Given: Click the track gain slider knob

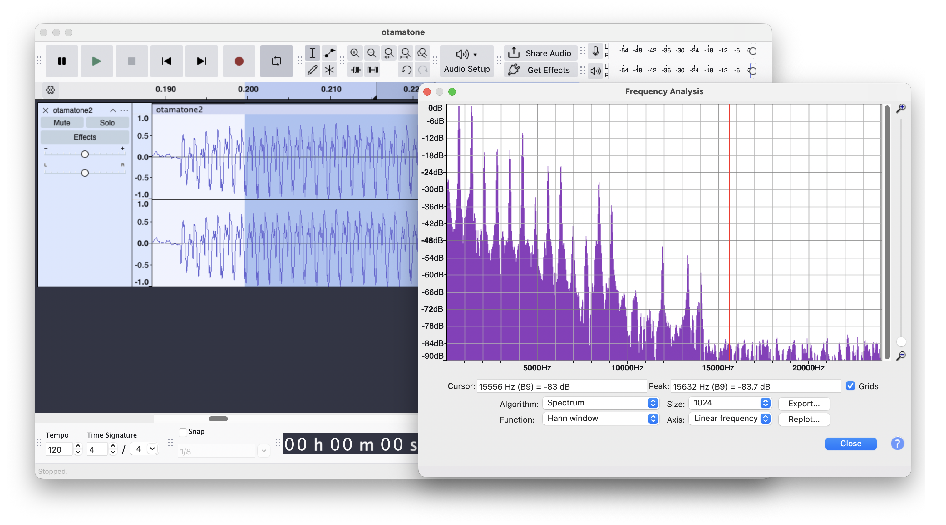Looking at the screenshot, I should pos(85,154).
